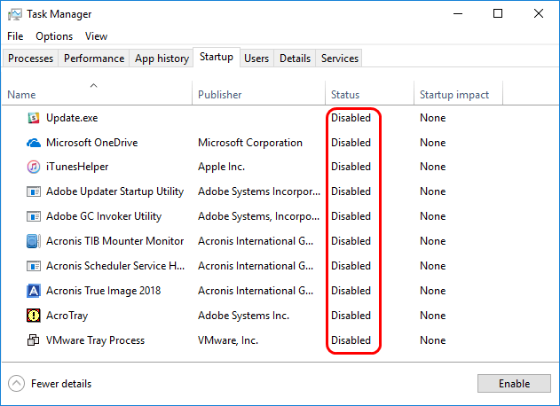Select VMware Tray Process name

pyautogui.click(x=95, y=340)
